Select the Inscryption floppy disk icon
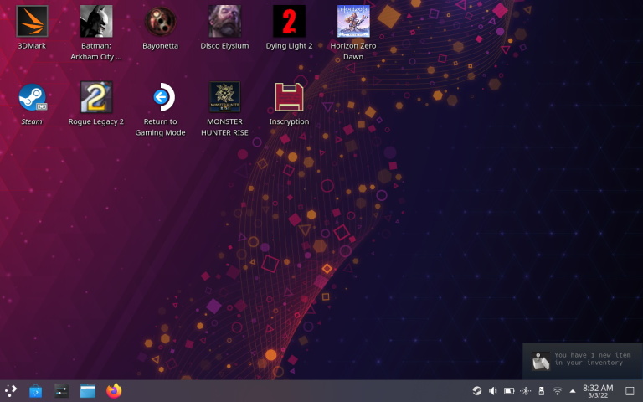643x402 pixels. [x=289, y=97]
